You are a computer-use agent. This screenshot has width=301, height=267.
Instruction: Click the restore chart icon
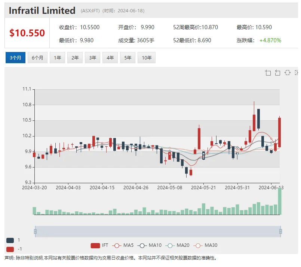pos(288,73)
